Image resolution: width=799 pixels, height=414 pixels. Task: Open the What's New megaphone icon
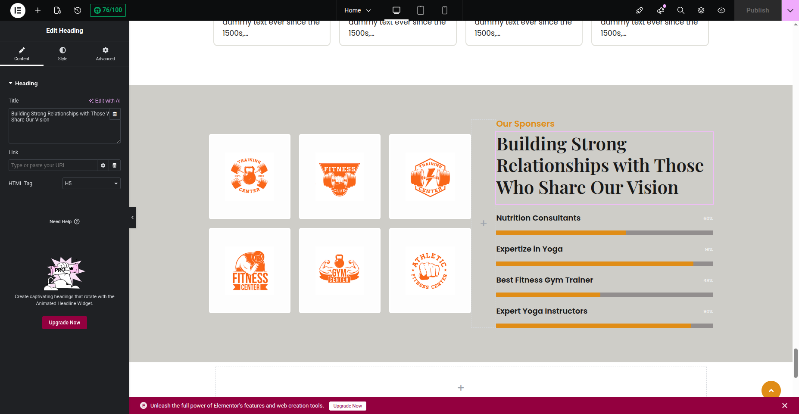click(660, 10)
